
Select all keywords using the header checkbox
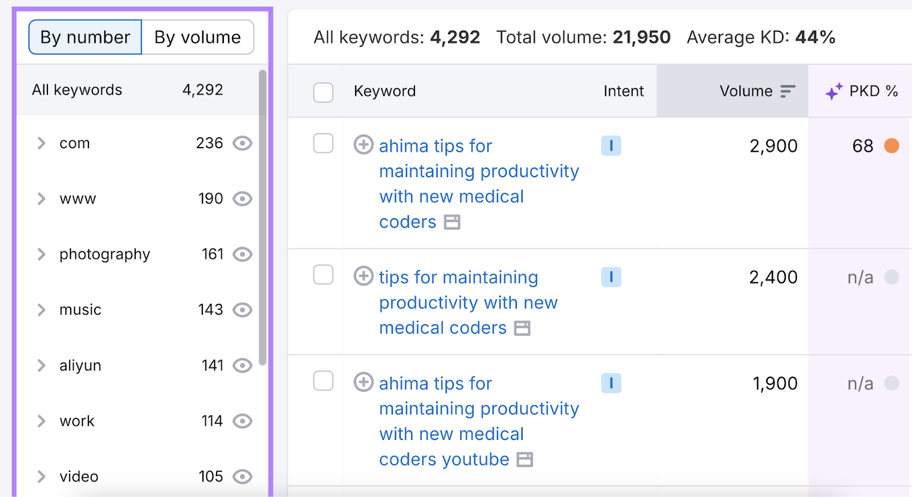[323, 92]
